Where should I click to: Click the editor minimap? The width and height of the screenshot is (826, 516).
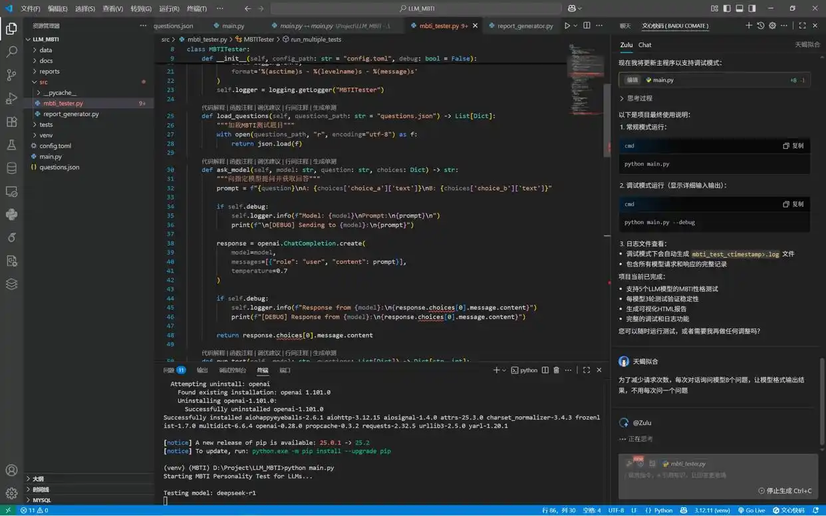583,66
